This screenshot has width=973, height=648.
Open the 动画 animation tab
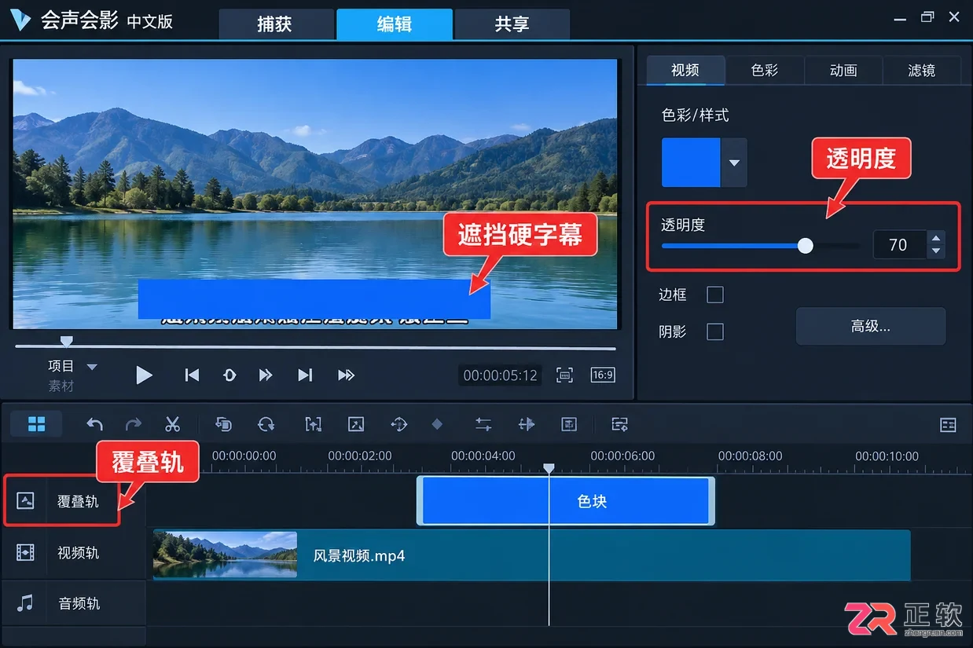coord(843,70)
